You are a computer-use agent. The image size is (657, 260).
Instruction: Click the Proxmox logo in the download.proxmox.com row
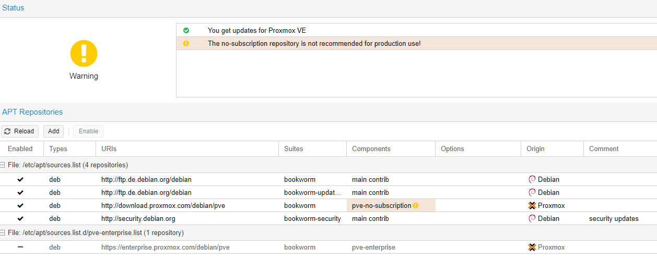[x=532, y=205]
